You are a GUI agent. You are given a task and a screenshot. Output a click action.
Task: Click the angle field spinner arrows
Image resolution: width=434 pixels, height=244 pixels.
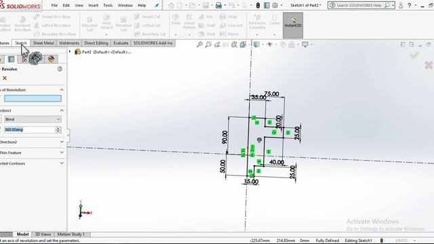tap(58, 129)
